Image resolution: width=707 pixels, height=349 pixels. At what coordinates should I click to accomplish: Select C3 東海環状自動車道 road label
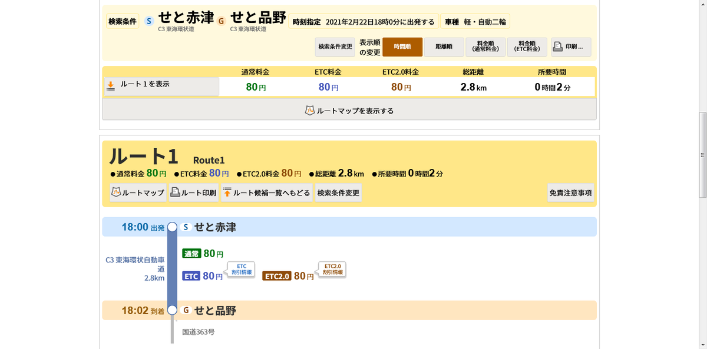[135, 264]
